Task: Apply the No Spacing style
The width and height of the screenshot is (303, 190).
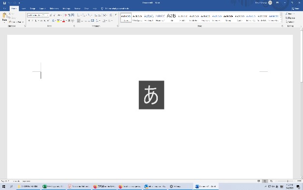Action: tap(137, 17)
